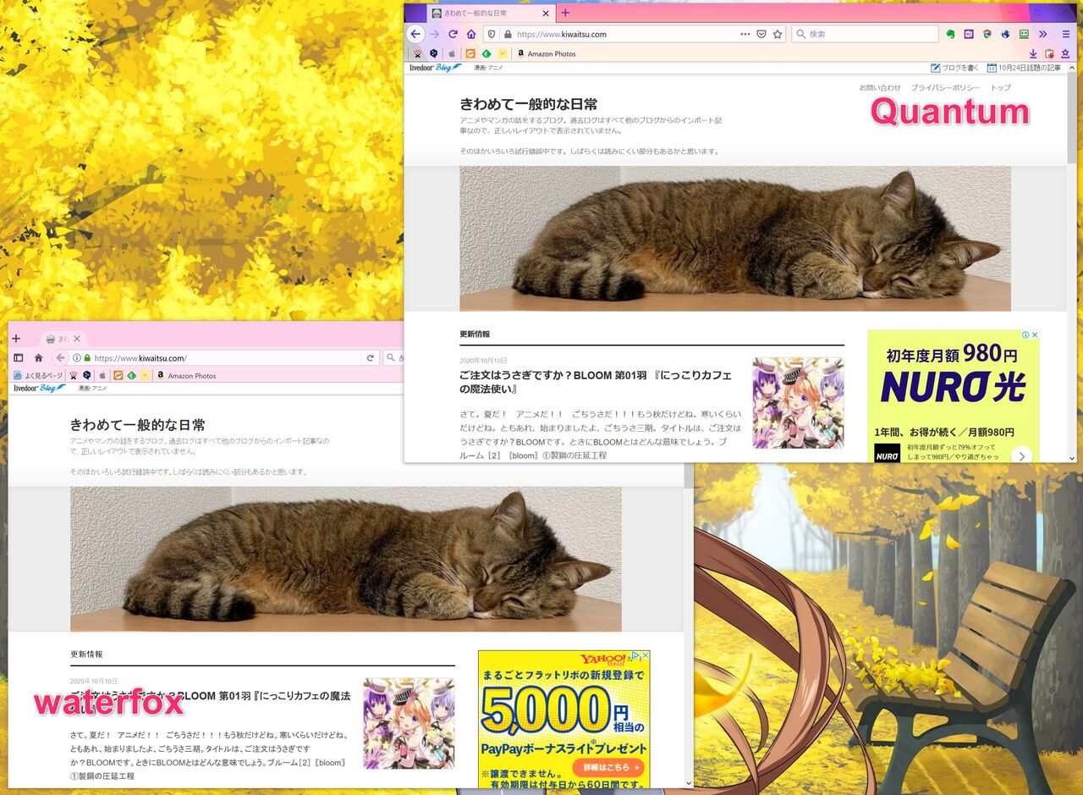Go back in the Quantum window
The image size is (1083, 795).
415,34
